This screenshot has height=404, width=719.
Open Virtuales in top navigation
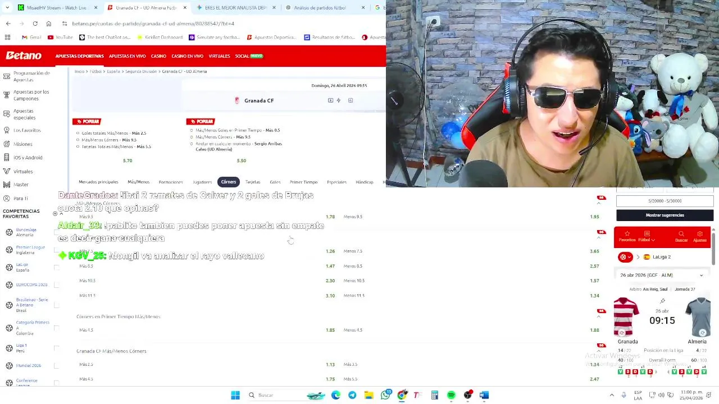click(219, 56)
